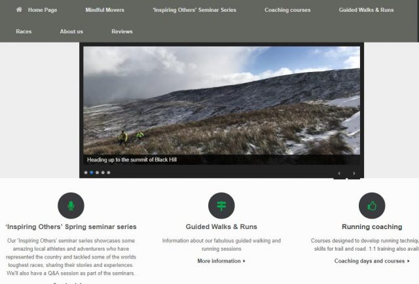Click Coaching days and courses link

pyautogui.click(x=372, y=261)
